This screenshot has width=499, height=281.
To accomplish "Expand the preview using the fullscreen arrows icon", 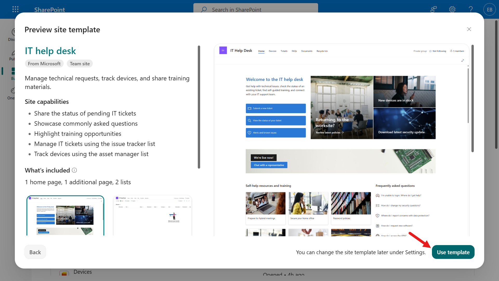I will click(x=463, y=60).
